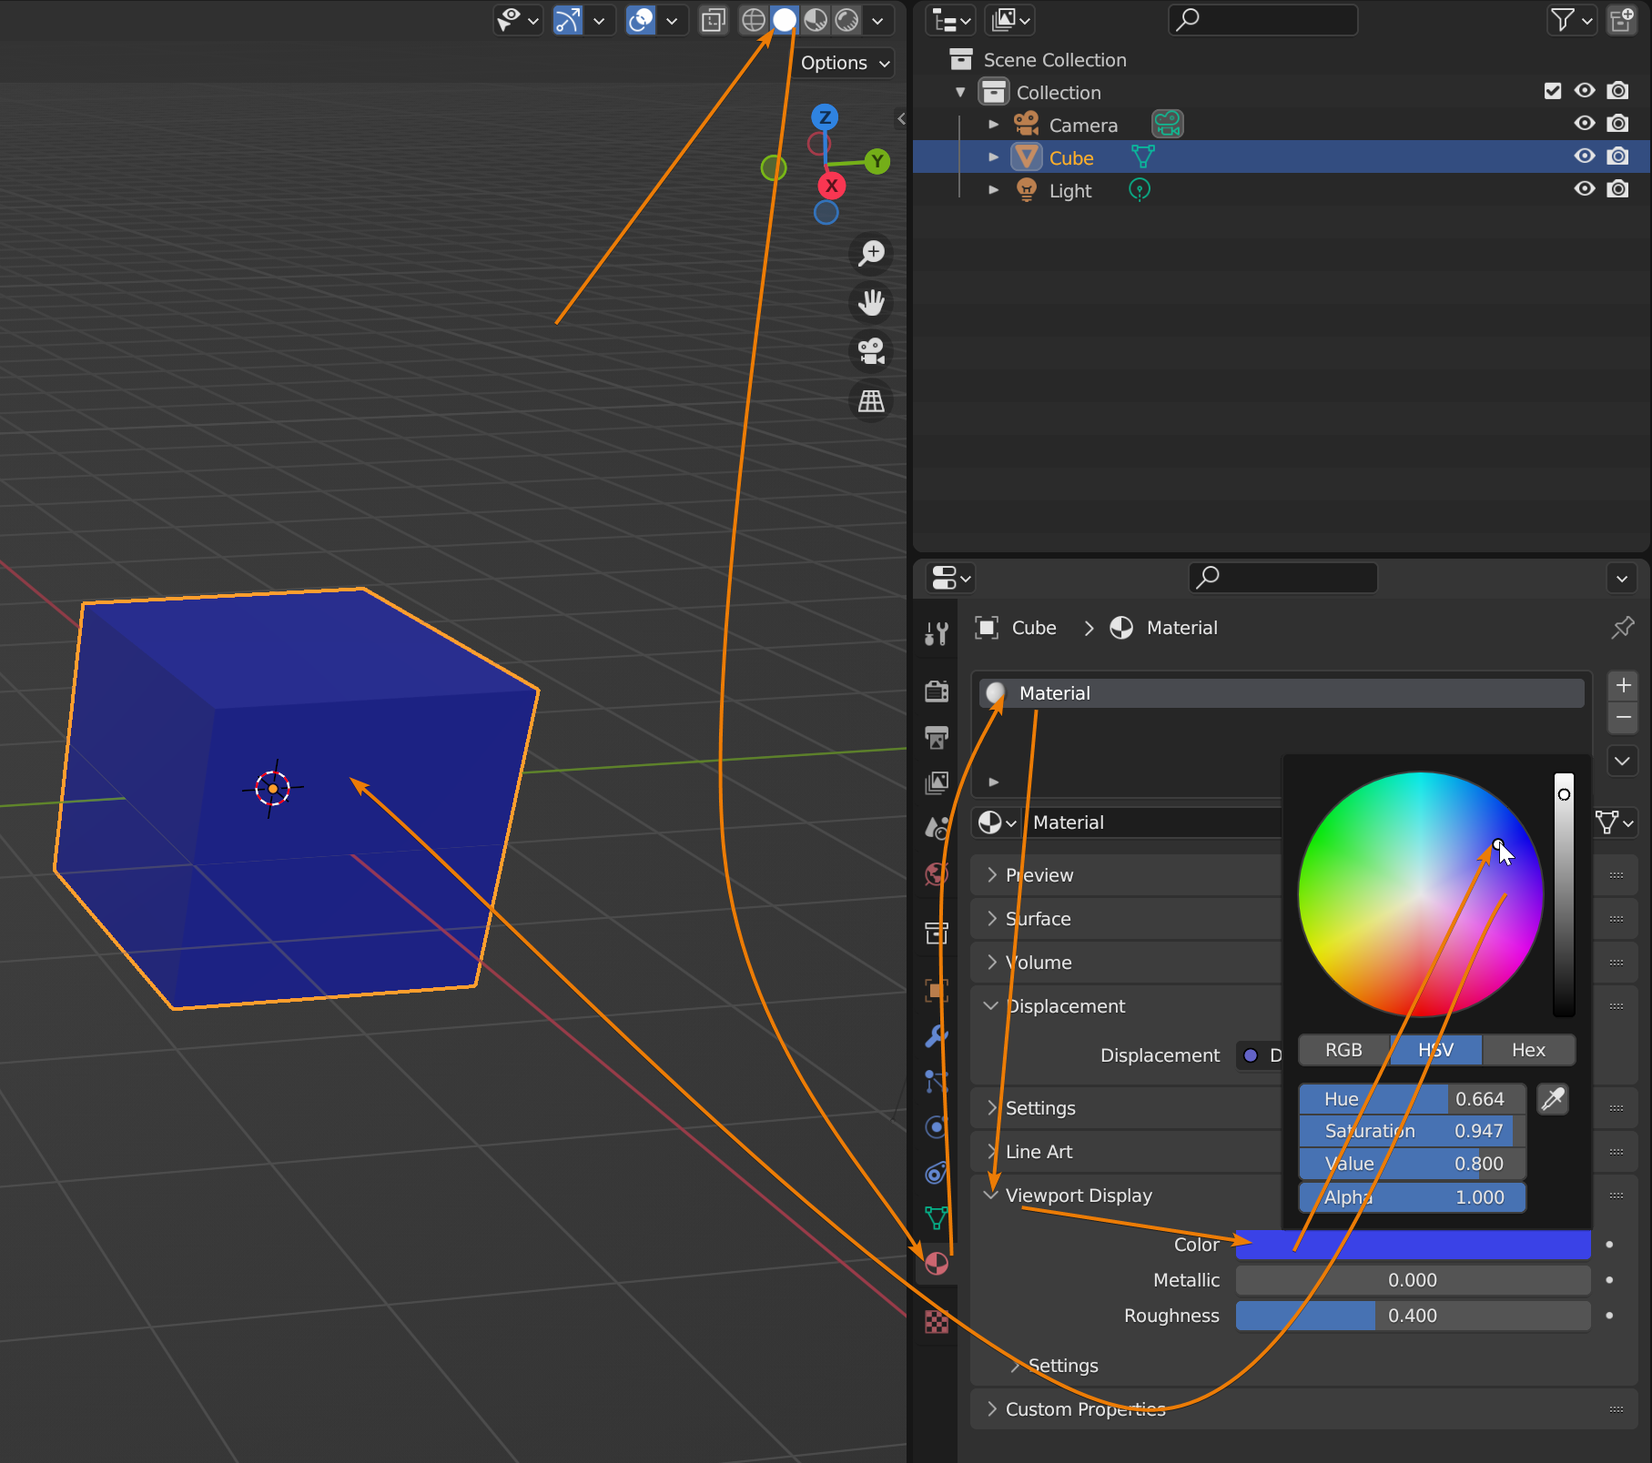Uncheck the Collection exclude checkbox
The image size is (1652, 1463).
pos(1553,91)
